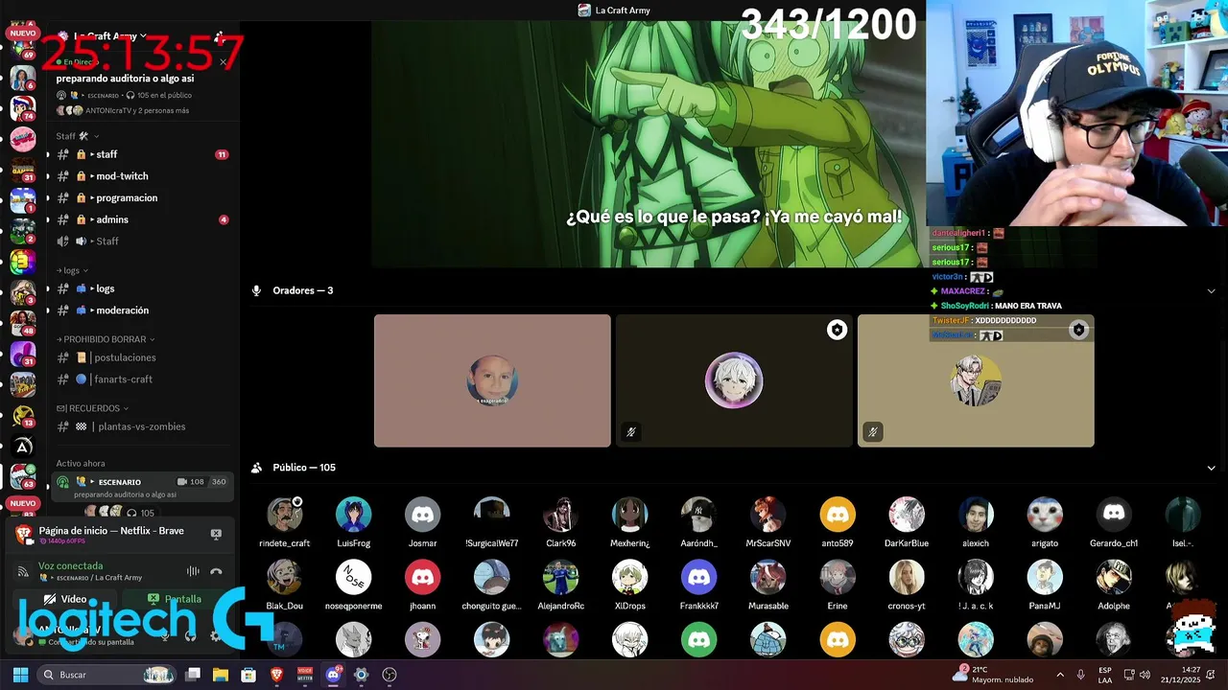This screenshot has height=690, width=1228.
Task: Open Gerardo_ch1 audience avatar
Action: pyautogui.click(x=1113, y=515)
